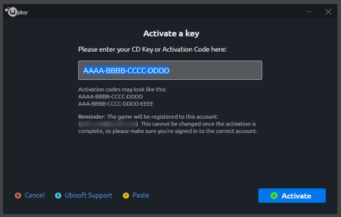
Task: Click the example code AAA-BBBB-CCCC-DDDD-EEEE
Action: [x=115, y=104]
